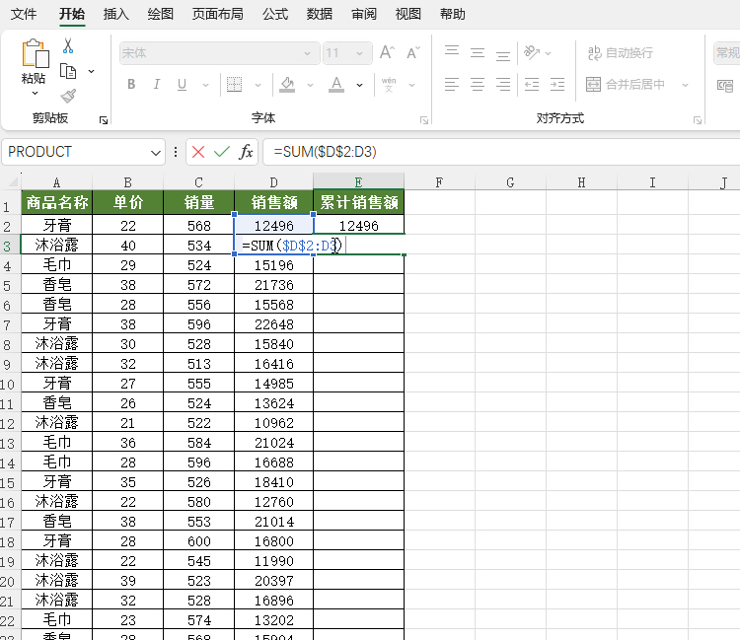
Task: Click the Decrease Indent icon
Action: point(532,85)
